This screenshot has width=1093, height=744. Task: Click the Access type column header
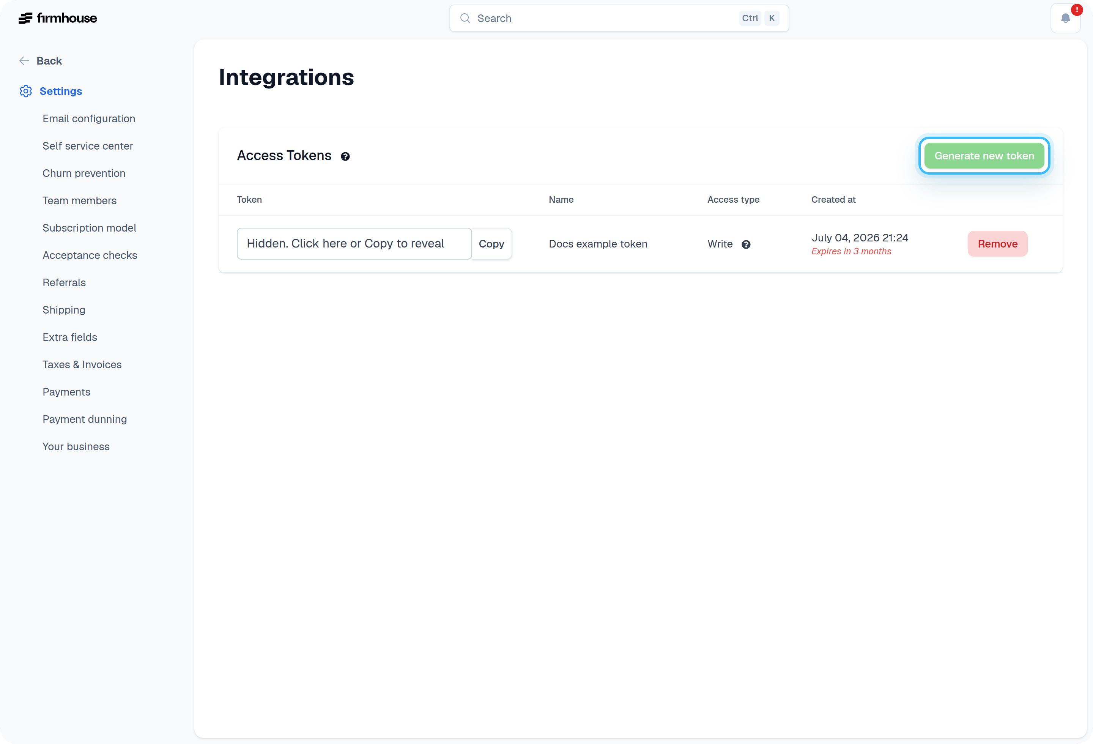pyautogui.click(x=733, y=199)
